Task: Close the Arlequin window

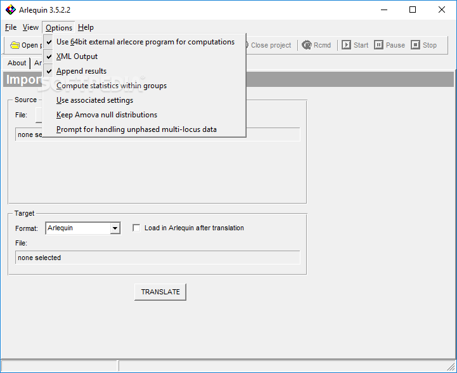Action: [441, 10]
